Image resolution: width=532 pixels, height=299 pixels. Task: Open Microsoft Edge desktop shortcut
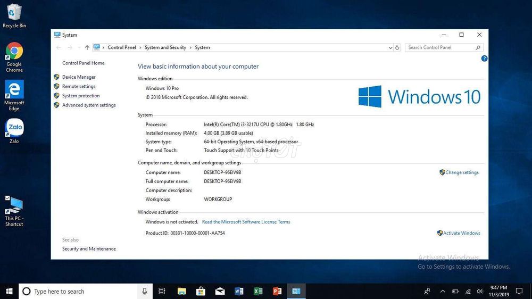pyautogui.click(x=14, y=95)
